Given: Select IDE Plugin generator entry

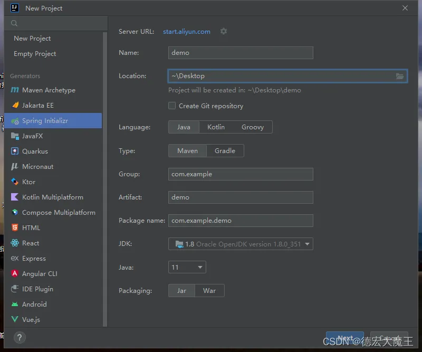Looking at the screenshot, I should pyautogui.click(x=53, y=289).
